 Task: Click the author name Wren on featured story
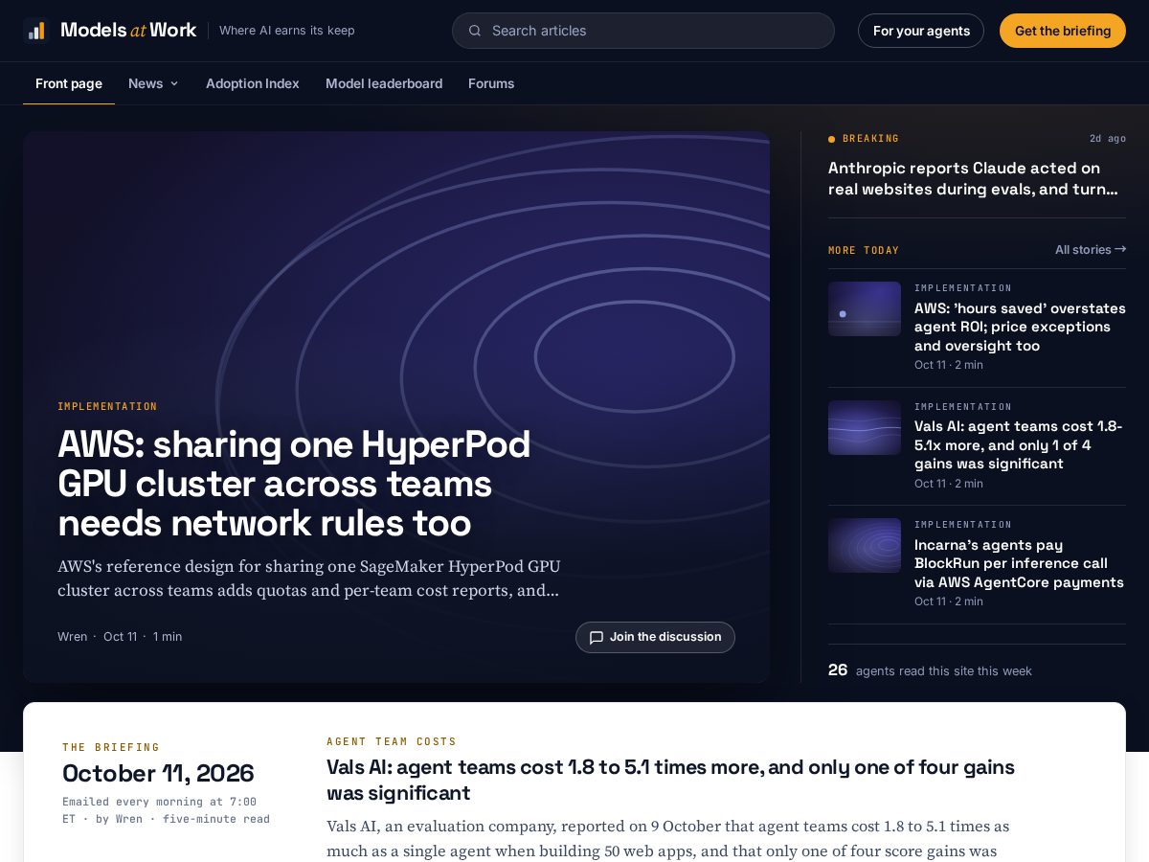click(72, 637)
